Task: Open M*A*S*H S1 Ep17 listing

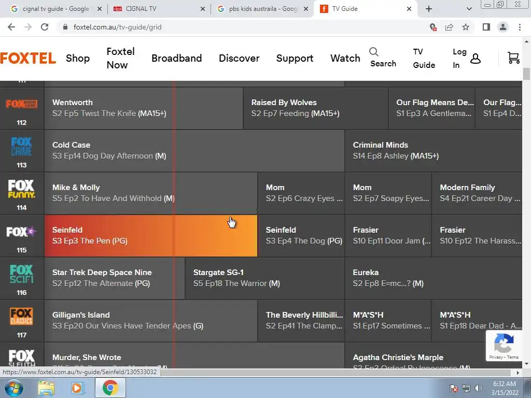Action: point(388,321)
